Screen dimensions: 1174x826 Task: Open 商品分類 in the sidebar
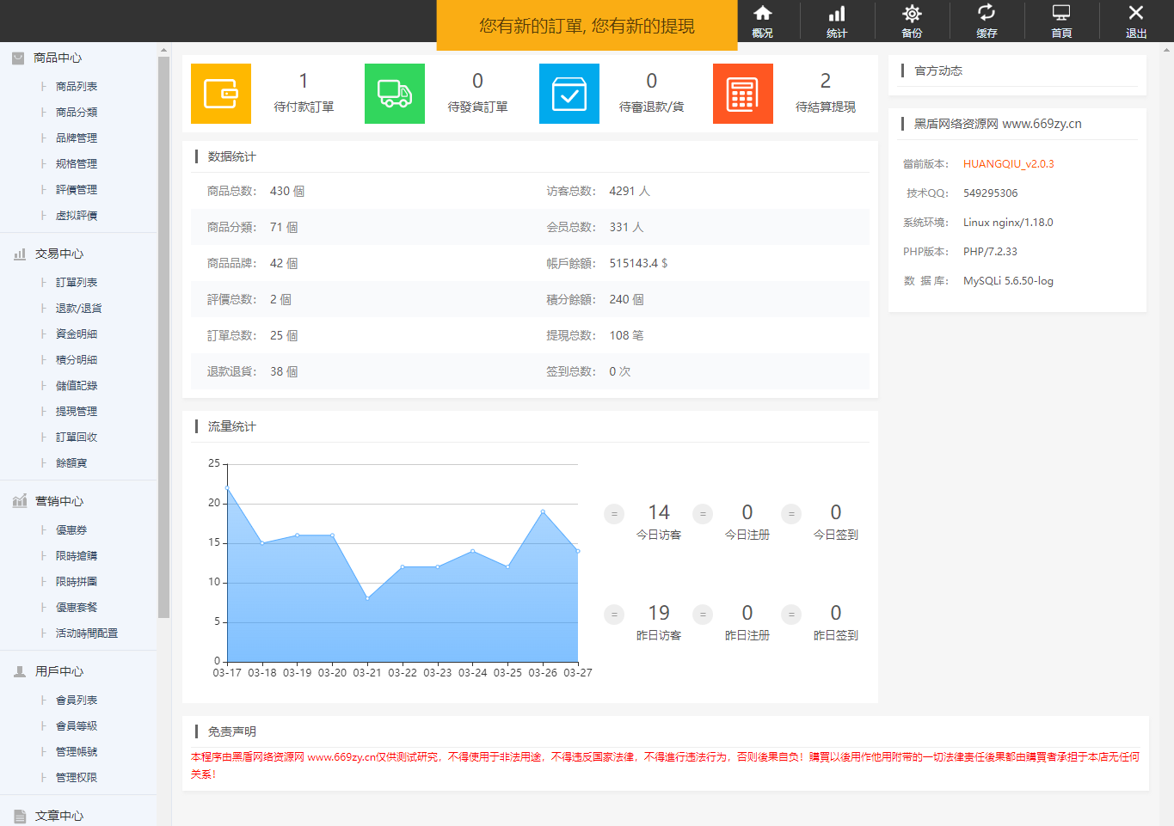click(77, 113)
